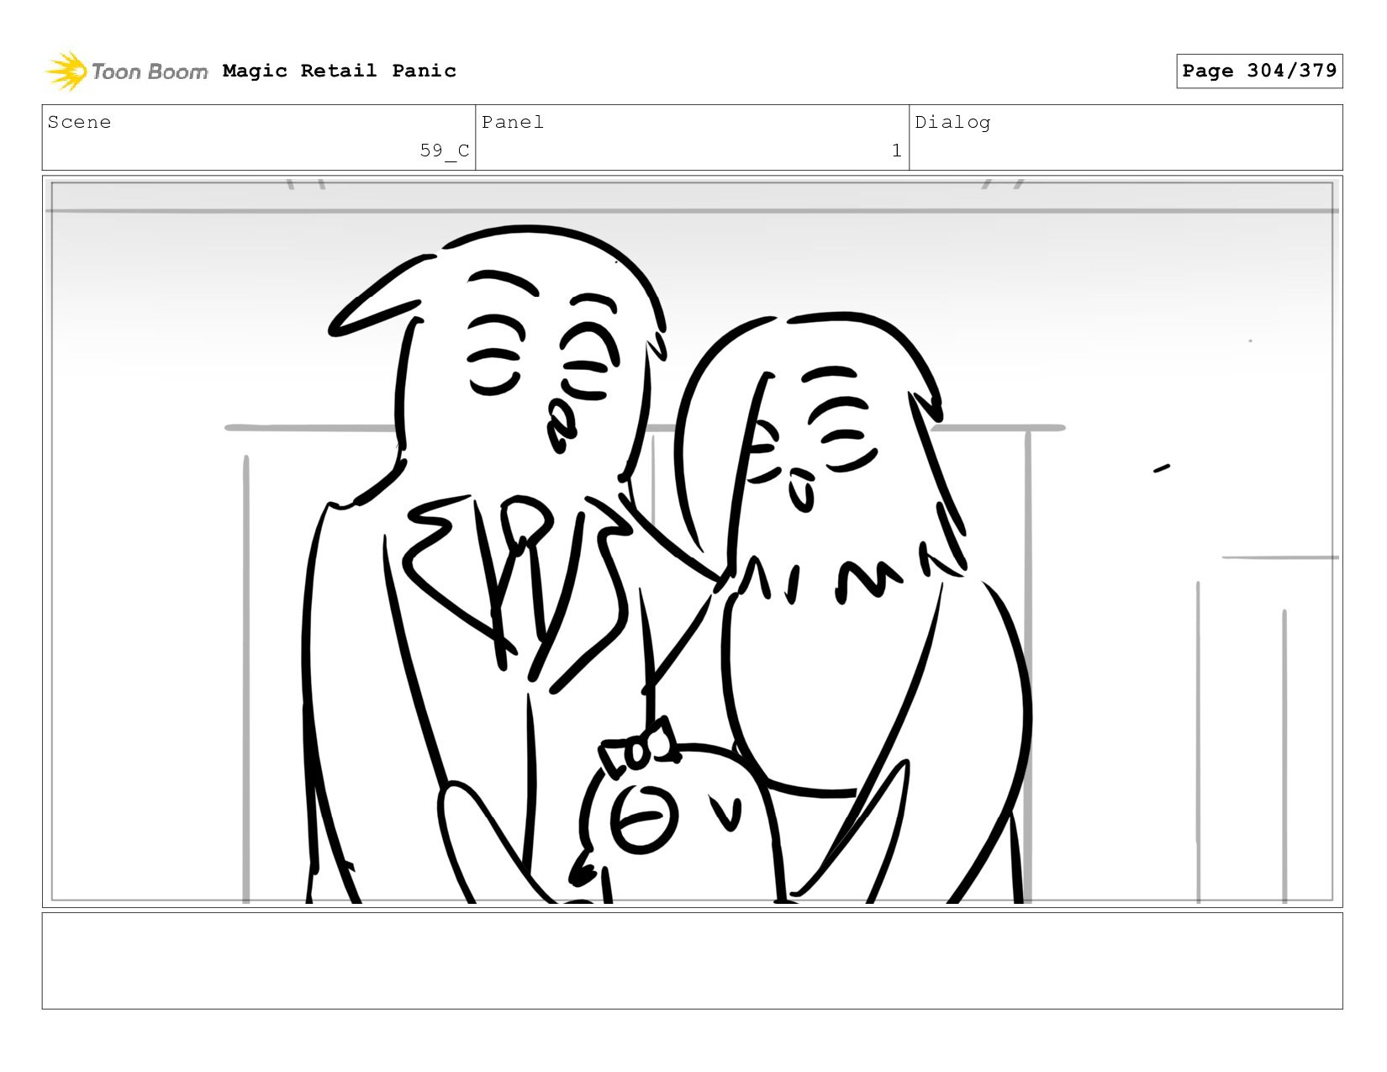Image resolution: width=1387 pixels, height=1072 pixels.
Task: Click the Toon Boom logo
Action: pos(126,71)
